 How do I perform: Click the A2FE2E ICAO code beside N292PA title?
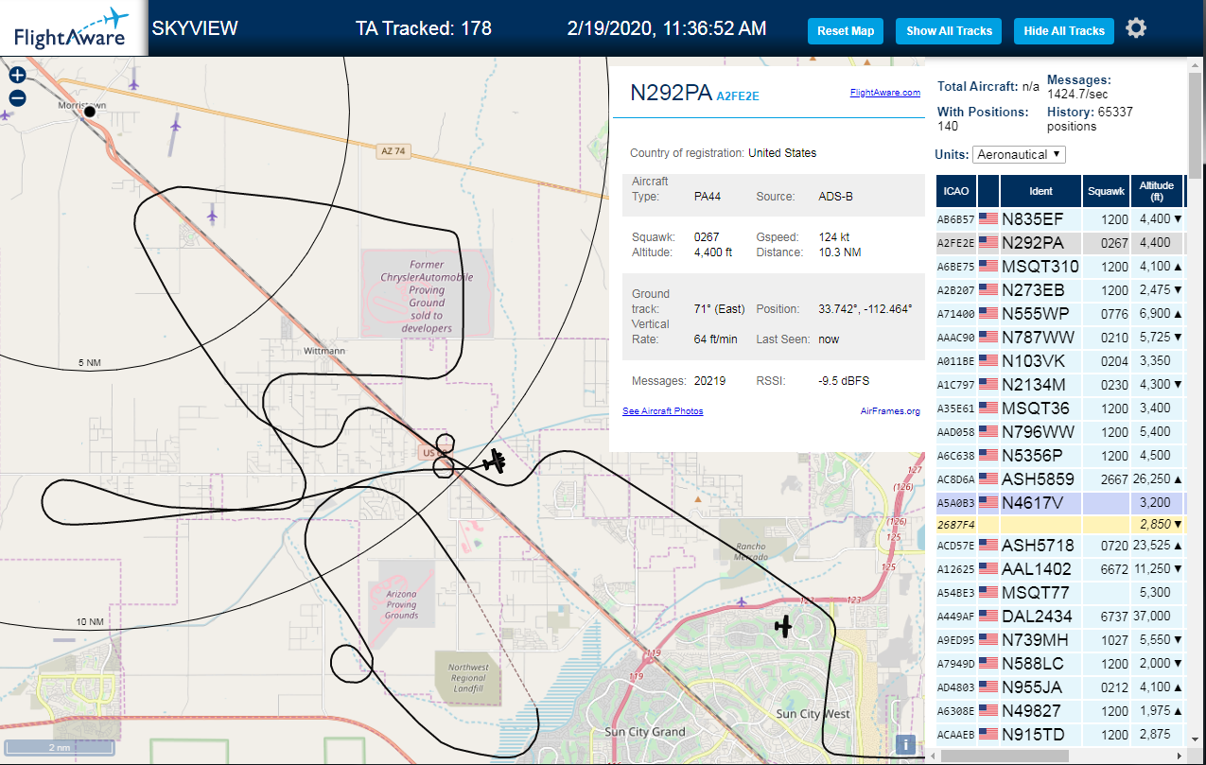pyautogui.click(x=738, y=96)
